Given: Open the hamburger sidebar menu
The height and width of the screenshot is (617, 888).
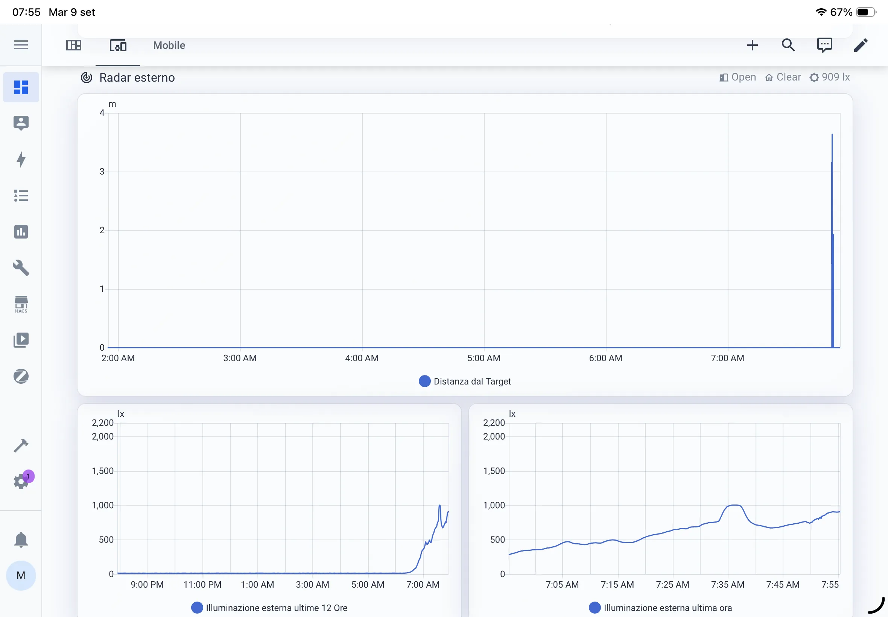Looking at the screenshot, I should [21, 45].
